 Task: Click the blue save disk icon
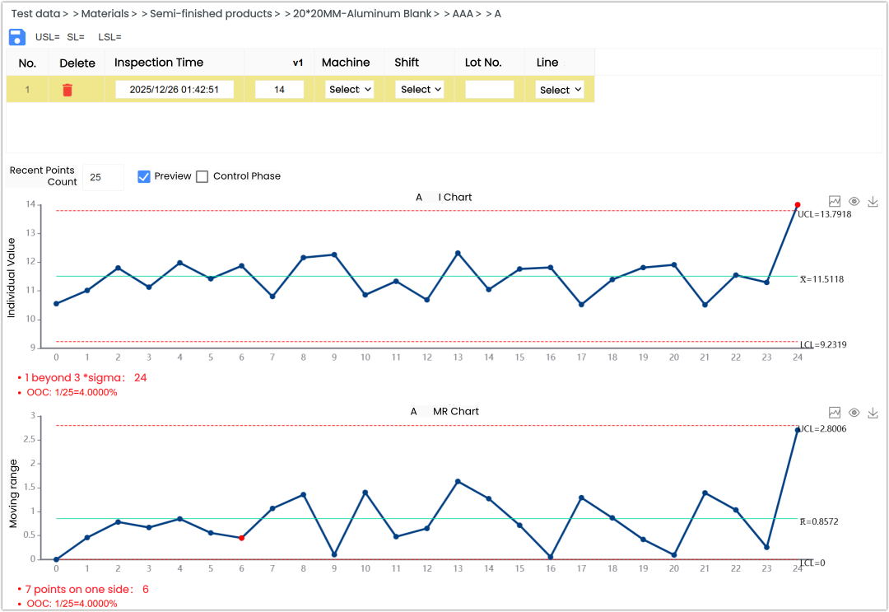[16, 37]
